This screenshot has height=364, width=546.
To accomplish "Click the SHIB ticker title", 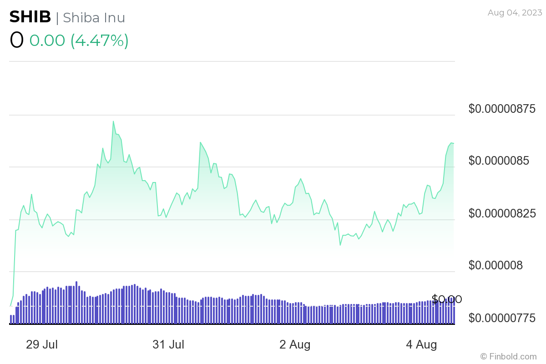I will pos(30,17).
